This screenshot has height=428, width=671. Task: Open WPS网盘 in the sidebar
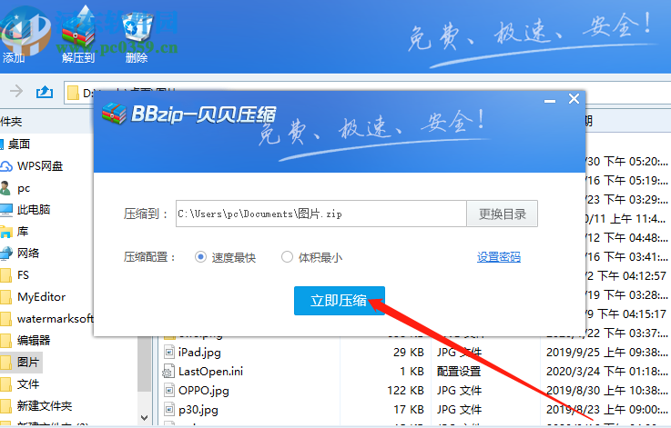click(40, 166)
